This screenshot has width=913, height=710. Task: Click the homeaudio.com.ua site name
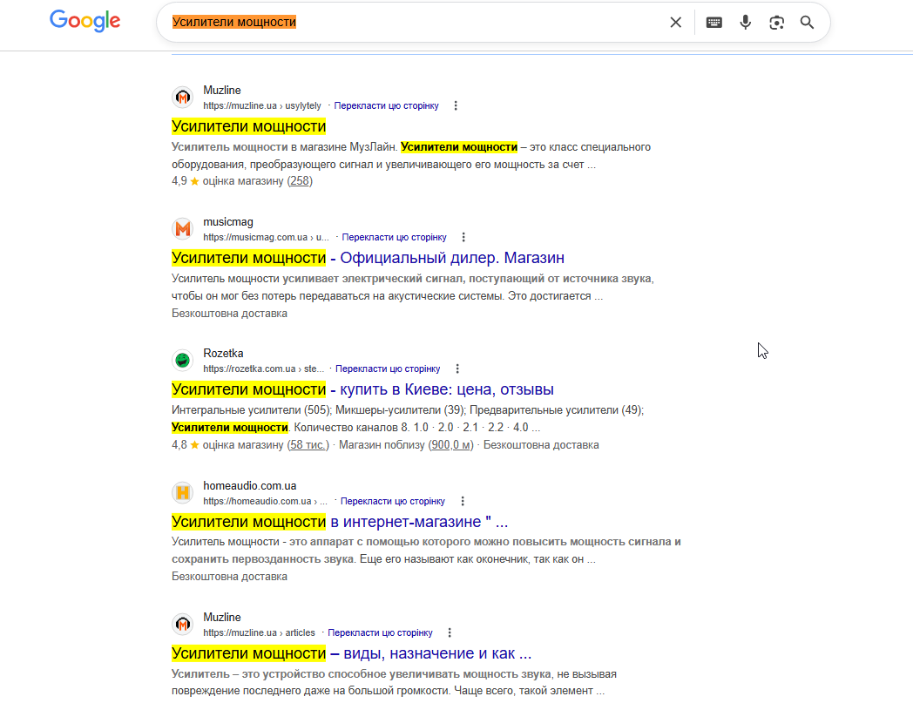pos(250,486)
